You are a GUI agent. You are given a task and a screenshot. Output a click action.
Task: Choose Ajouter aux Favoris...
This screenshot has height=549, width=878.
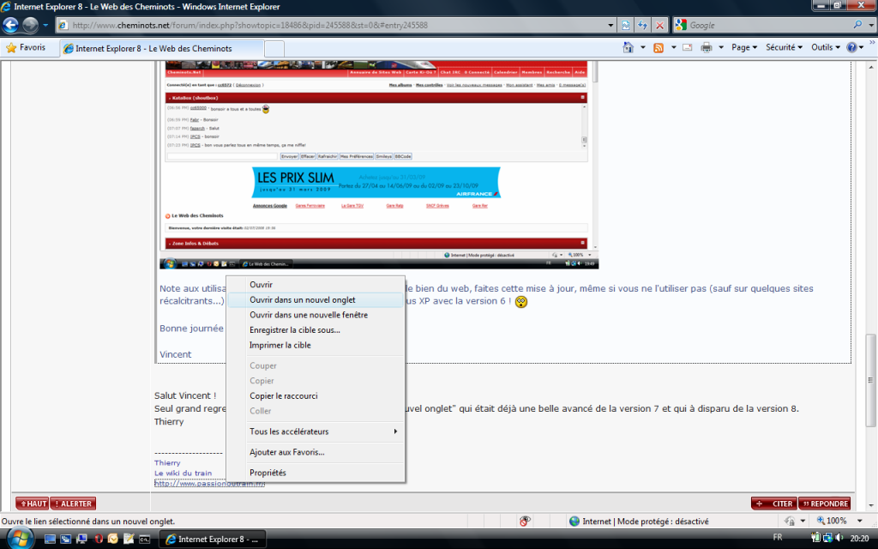click(316, 452)
